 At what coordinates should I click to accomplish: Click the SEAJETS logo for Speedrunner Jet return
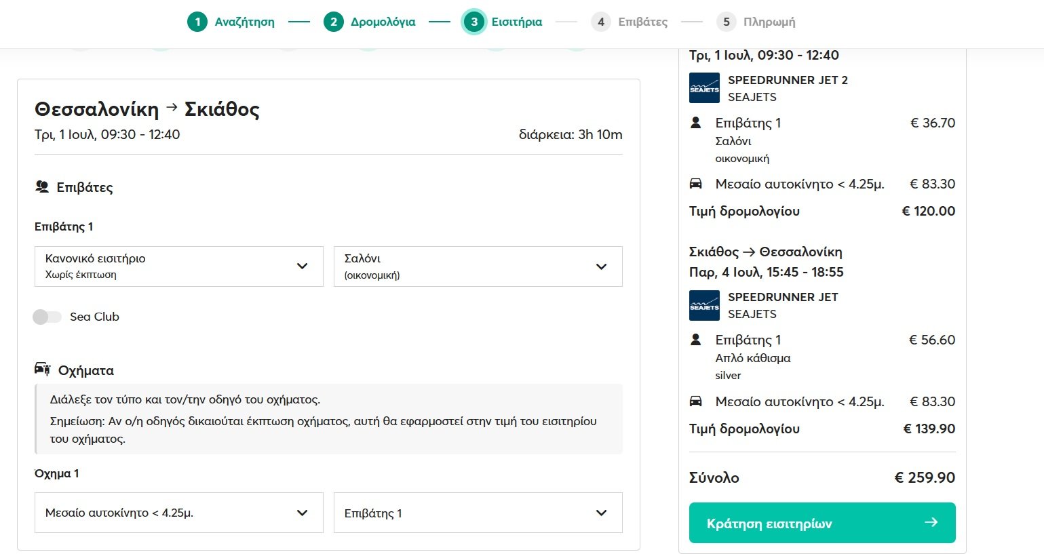[x=704, y=305]
